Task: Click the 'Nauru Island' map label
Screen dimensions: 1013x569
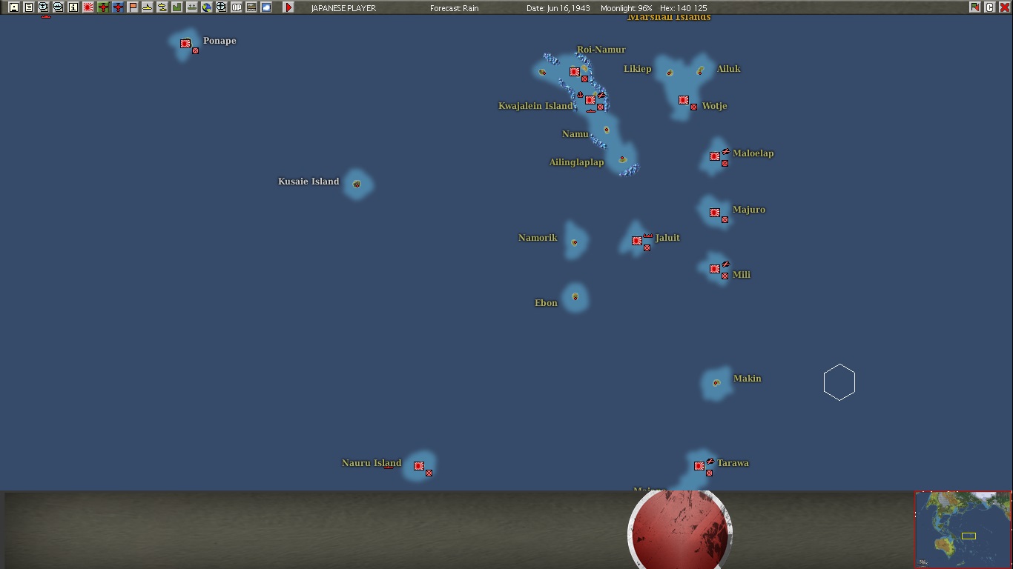Action: (x=372, y=463)
